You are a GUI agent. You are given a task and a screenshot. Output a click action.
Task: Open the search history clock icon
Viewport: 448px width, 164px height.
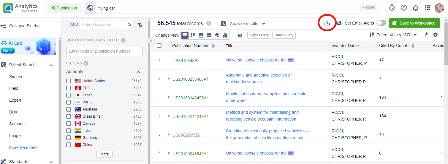click(392, 8)
